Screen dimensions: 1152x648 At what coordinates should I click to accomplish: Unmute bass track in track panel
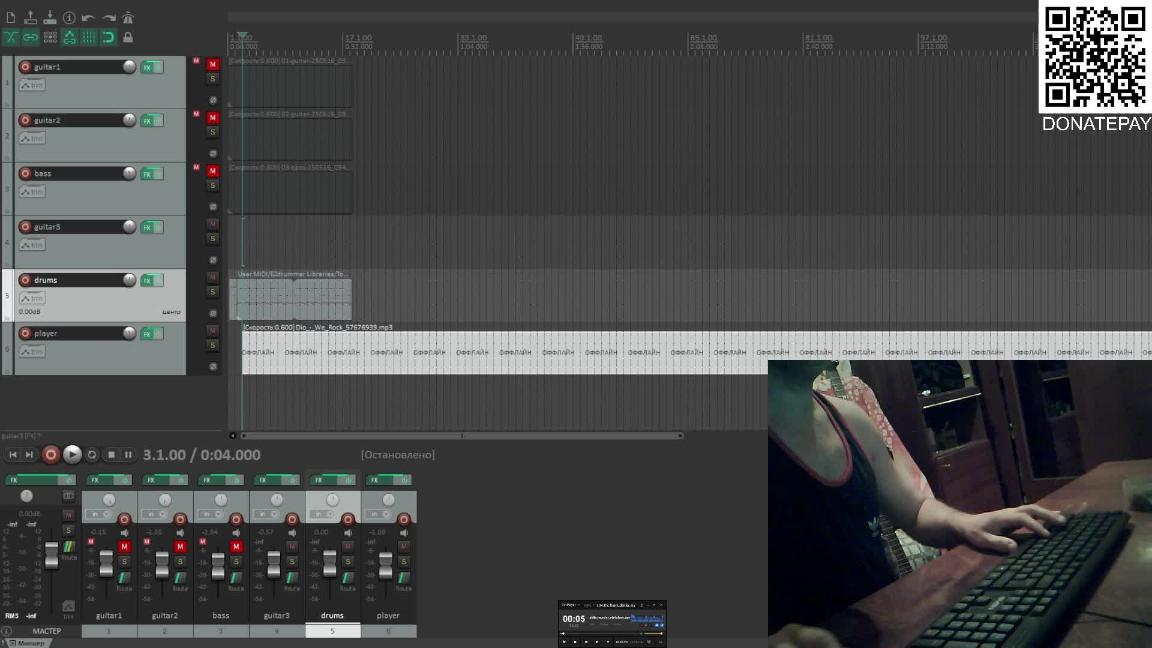212,171
